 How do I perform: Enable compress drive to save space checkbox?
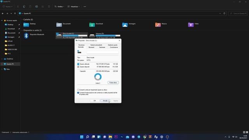[78, 90]
